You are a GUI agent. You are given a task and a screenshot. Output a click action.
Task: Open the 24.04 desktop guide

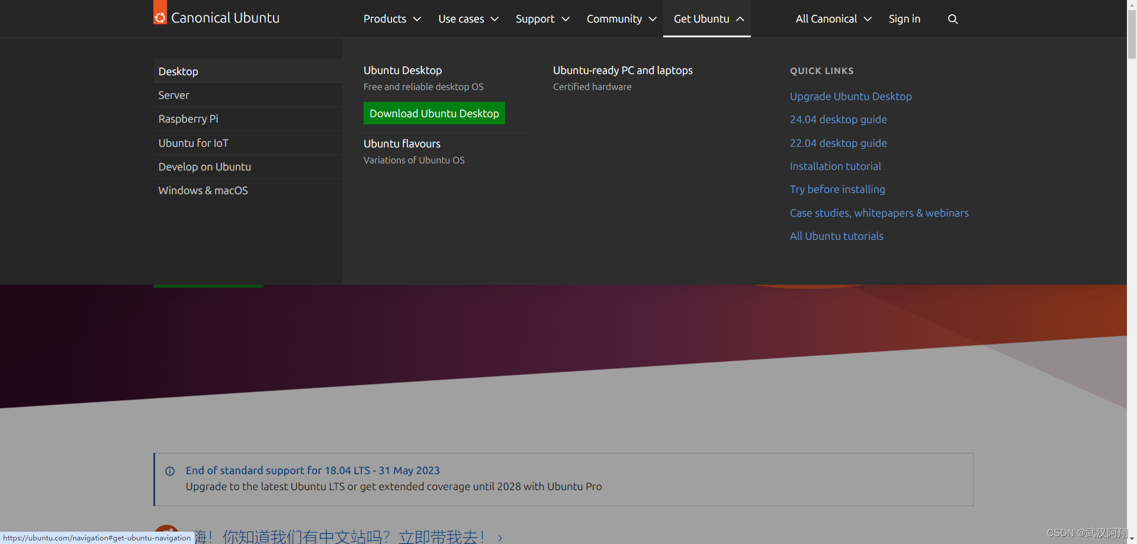pos(838,119)
